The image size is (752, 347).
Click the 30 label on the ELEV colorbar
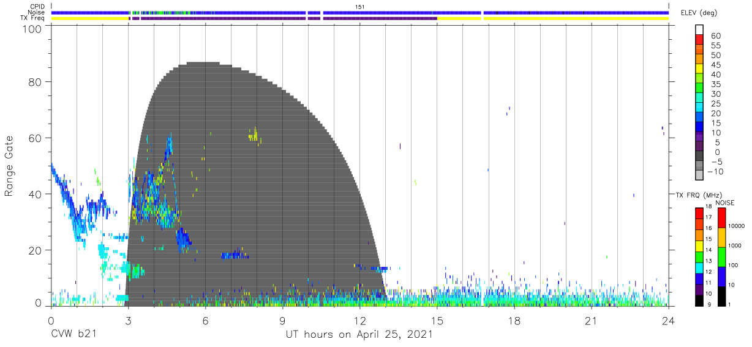[x=716, y=94]
